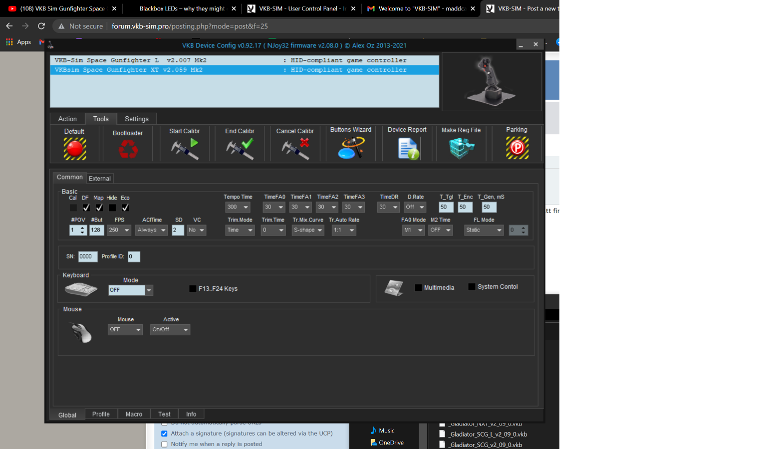Open OneDrive in background window
Viewport: 768px width, 449px height.
pyautogui.click(x=387, y=443)
